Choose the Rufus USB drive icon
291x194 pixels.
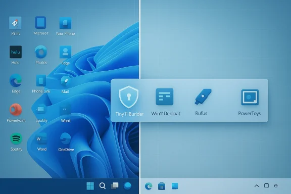click(203, 96)
